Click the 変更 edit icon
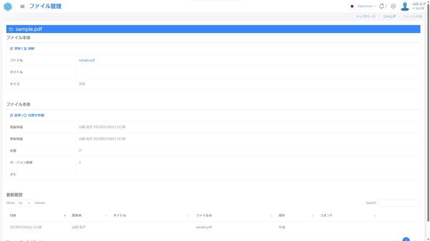The width and height of the screenshot is (430, 241). (x=11, y=115)
